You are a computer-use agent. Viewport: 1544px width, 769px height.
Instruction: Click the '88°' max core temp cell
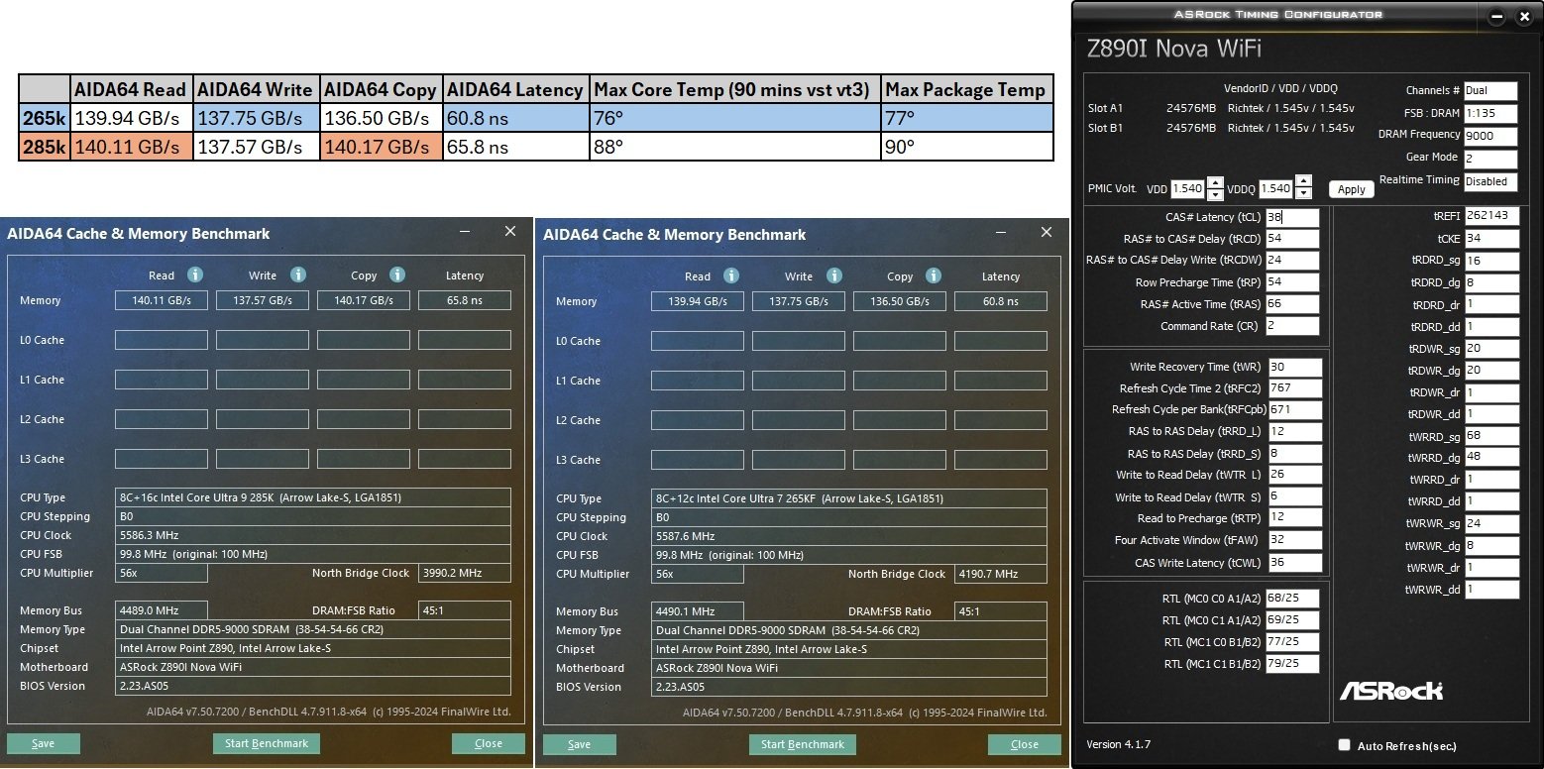pyautogui.click(x=734, y=147)
